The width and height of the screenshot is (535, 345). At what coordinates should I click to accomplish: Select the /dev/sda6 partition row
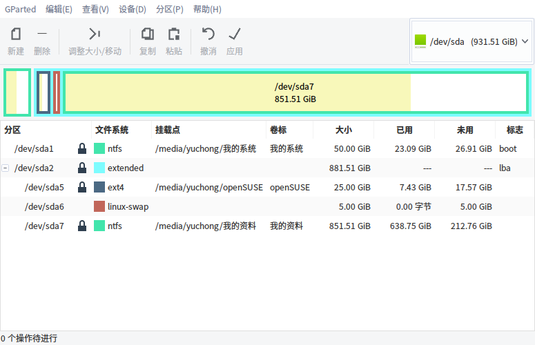[x=267, y=206]
